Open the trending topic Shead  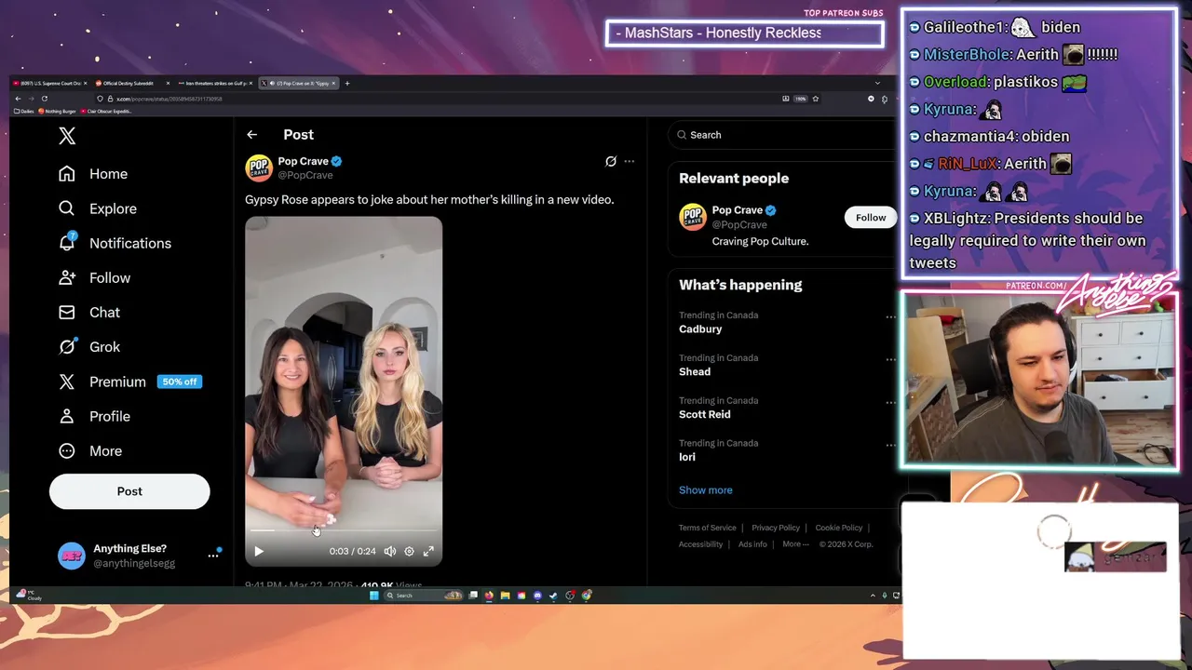[695, 372]
